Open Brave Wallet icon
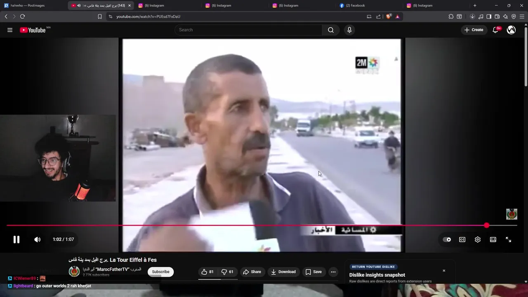Screen dimensions: 528x297 (x=497, y=16)
